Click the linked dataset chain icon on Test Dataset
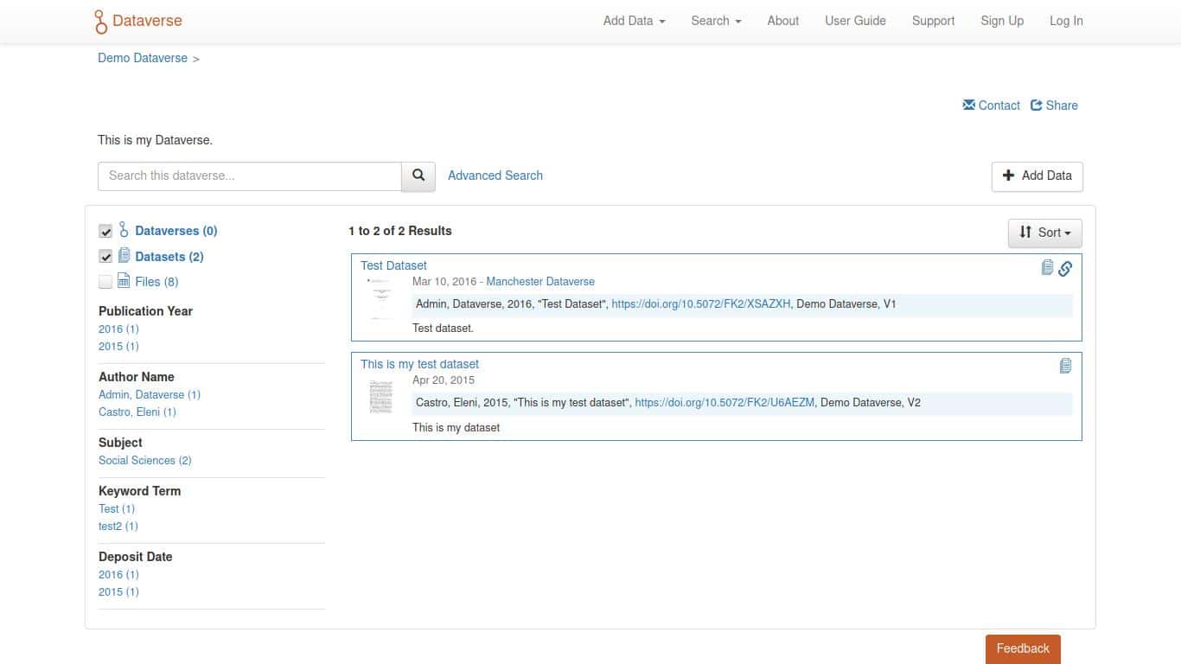 coord(1065,269)
